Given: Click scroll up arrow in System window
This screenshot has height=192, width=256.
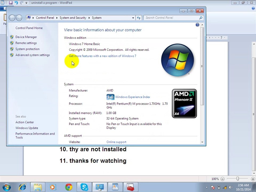Looking at the screenshot, I should [x=202, y=25].
